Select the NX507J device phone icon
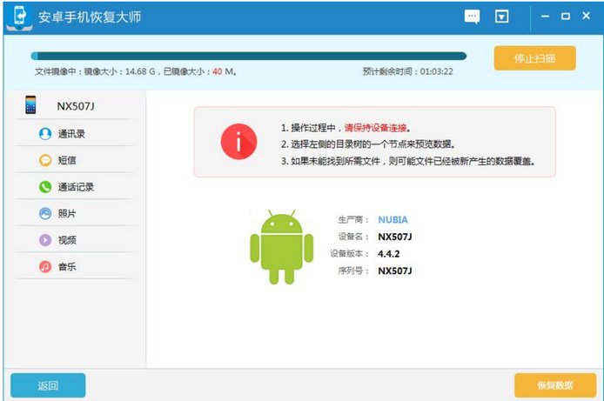This screenshot has width=604, height=401. 30,105
